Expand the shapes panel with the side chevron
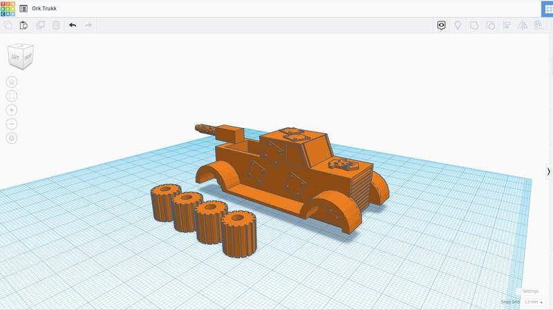553x310 pixels. point(549,172)
